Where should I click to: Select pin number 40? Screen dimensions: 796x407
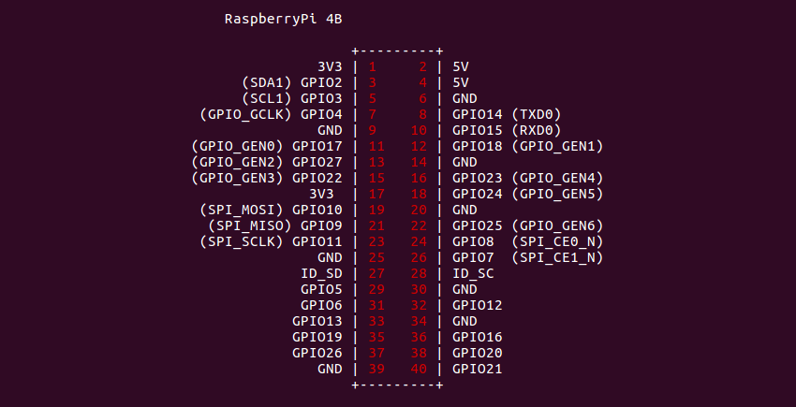(x=419, y=370)
